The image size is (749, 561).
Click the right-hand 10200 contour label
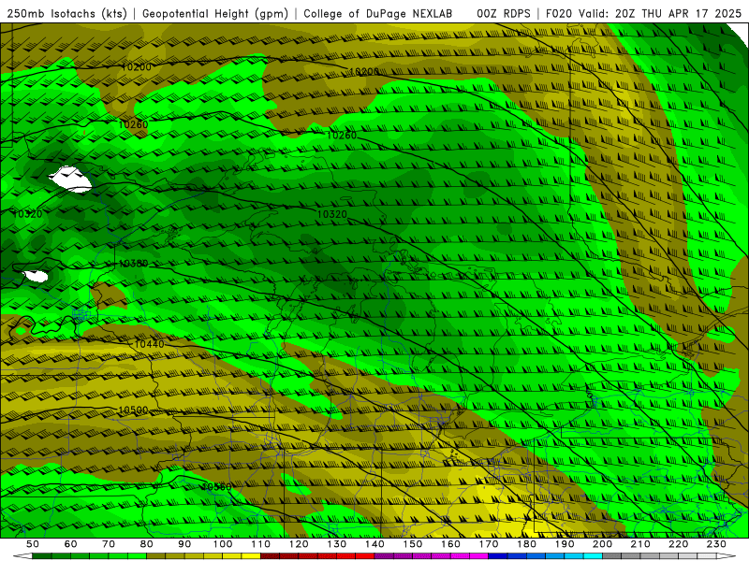363,72
